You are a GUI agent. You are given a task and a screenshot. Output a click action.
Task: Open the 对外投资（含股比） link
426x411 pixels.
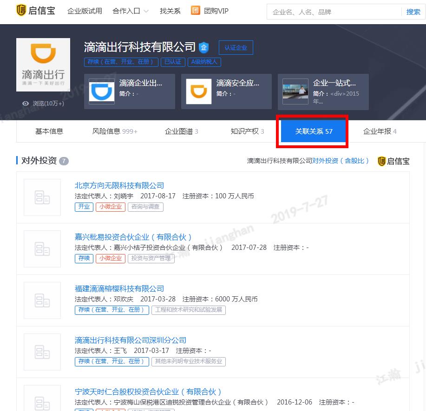[341, 161]
